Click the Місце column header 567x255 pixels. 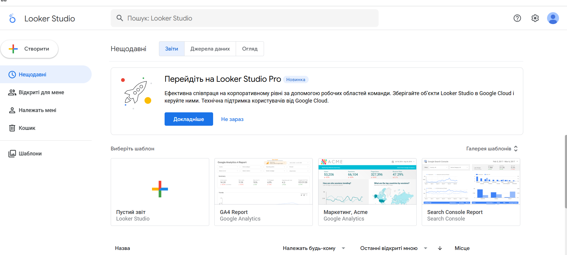462,248
